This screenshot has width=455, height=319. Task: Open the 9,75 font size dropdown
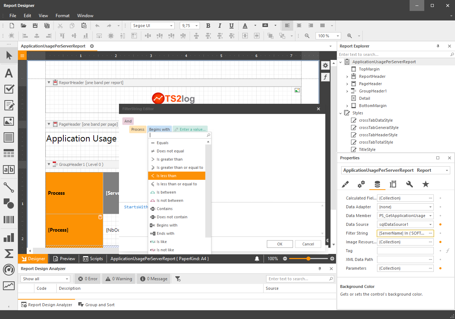[197, 26]
